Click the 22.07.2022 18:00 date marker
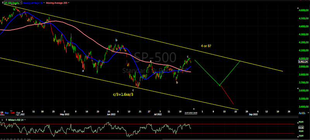The image size is (310, 140). point(191,113)
